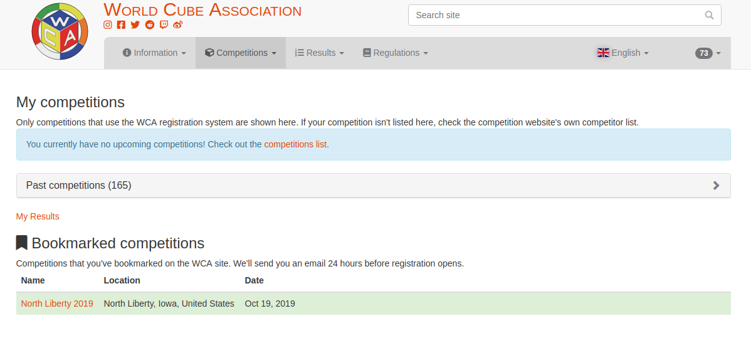Open the Regulations menu
The width and height of the screenshot is (751, 338).
tap(395, 53)
